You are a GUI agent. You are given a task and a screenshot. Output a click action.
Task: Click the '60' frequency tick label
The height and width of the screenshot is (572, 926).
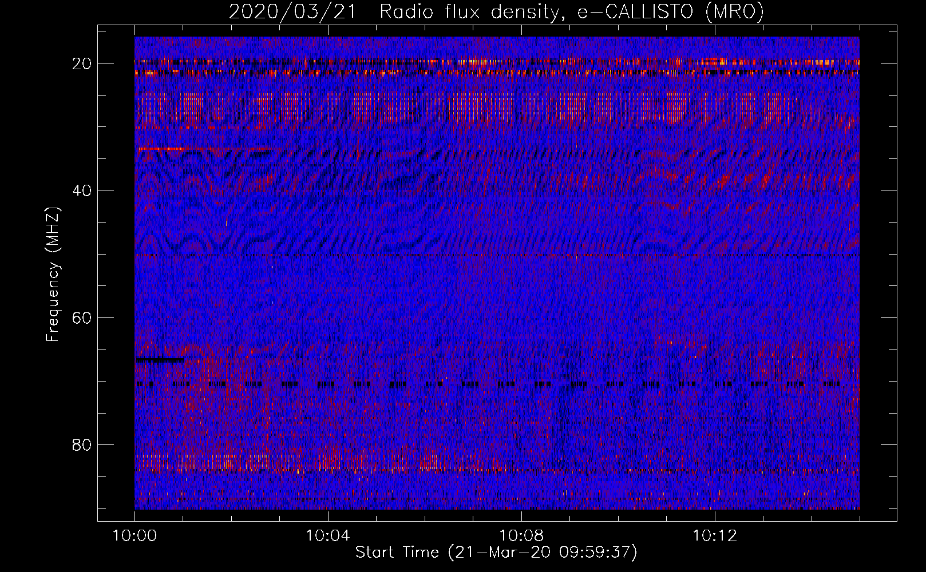pos(82,317)
